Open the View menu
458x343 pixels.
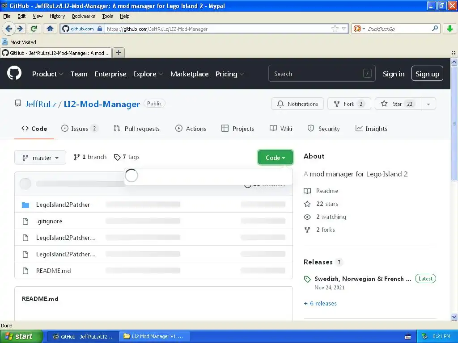coord(38,16)
